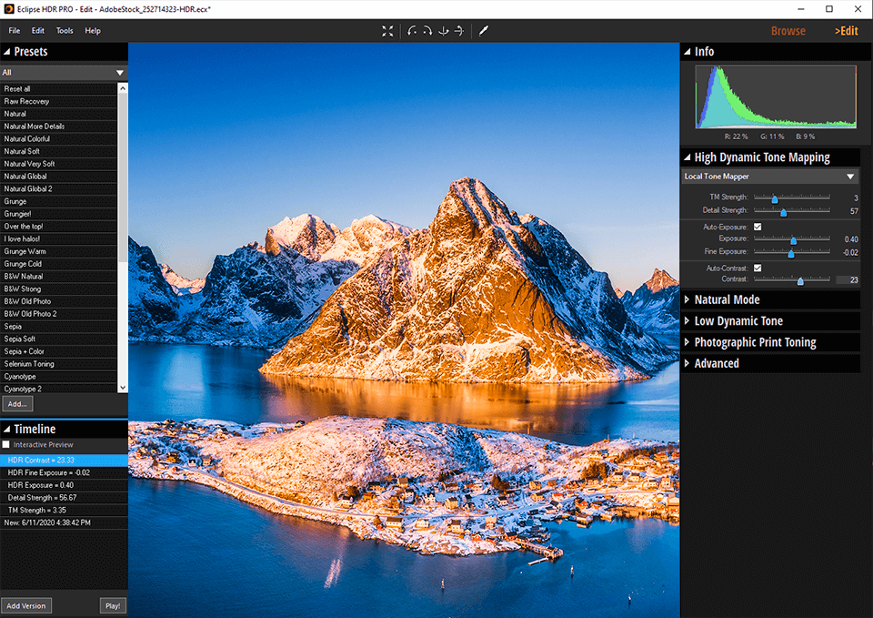The image size is (873, 618).
Task: Collapse the Info panel header triangle
Action: point(688,52)
